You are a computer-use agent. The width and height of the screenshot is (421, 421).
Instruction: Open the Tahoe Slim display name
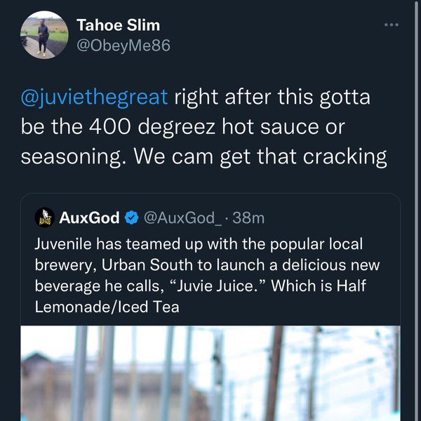point(118,25)
